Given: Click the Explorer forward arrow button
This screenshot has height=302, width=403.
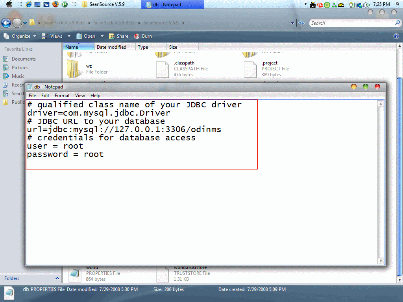Looking at the screenshot, I should pos(17,23).
